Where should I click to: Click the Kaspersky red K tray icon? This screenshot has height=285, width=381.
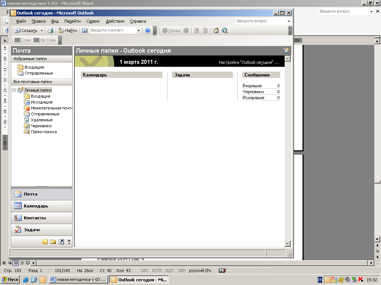coord(361,280)
